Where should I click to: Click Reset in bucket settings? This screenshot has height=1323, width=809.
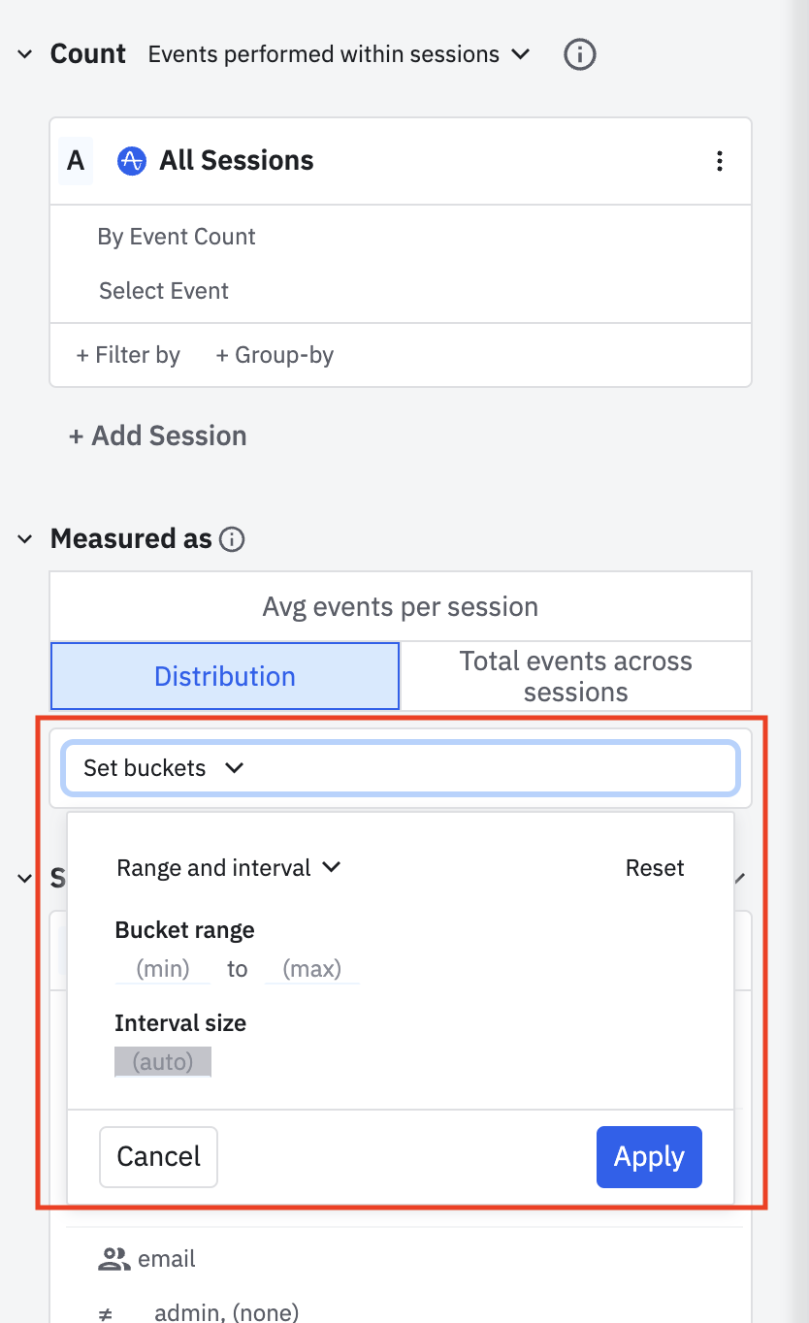(x=654, y=867)
